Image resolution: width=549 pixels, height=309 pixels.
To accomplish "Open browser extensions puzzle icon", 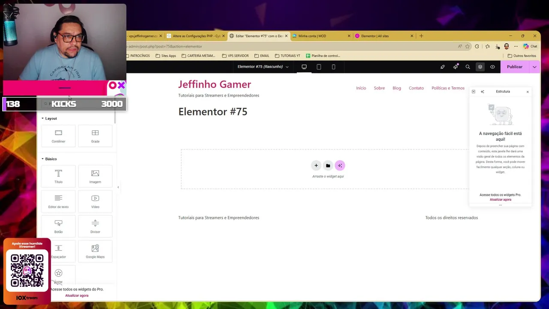I will pos(477,46).
